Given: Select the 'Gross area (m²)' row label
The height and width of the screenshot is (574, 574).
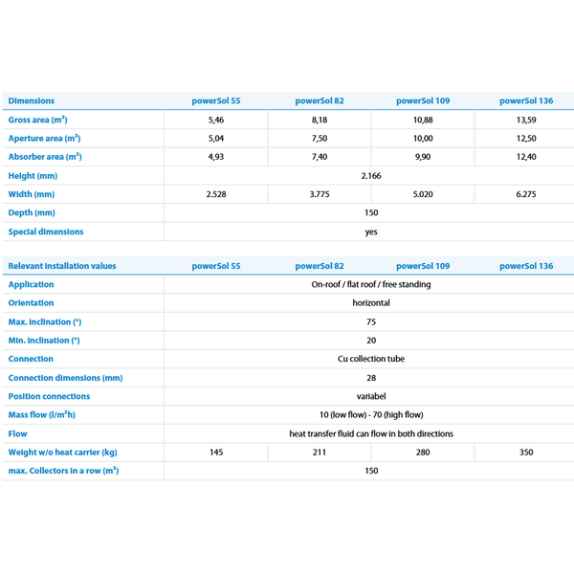Looking at the screenshot, I should pyautogui.click(x=37, y=120).
